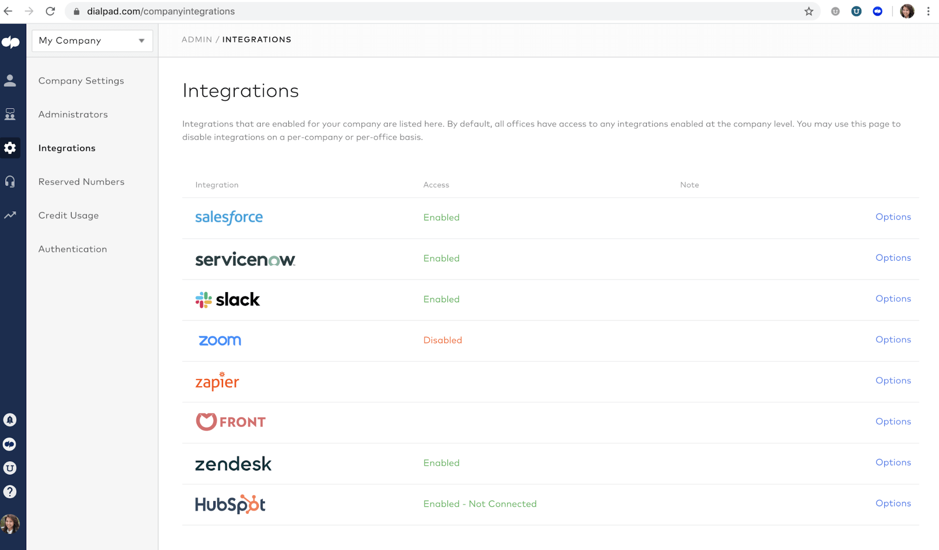Click the Salesforce Enabled status
The image size is (939, 550).
point(441,217)
